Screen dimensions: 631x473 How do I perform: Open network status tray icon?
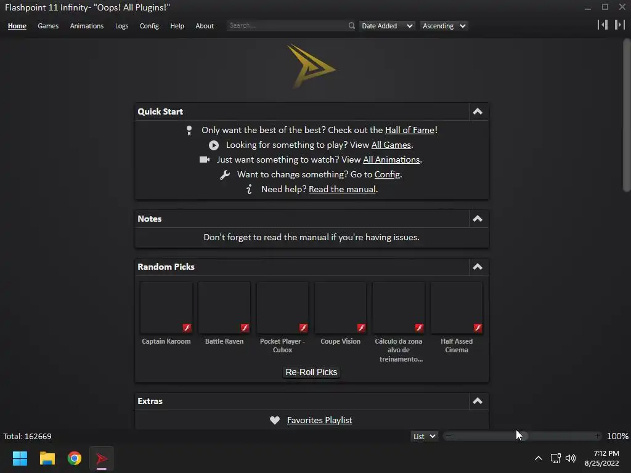point(555,458)
